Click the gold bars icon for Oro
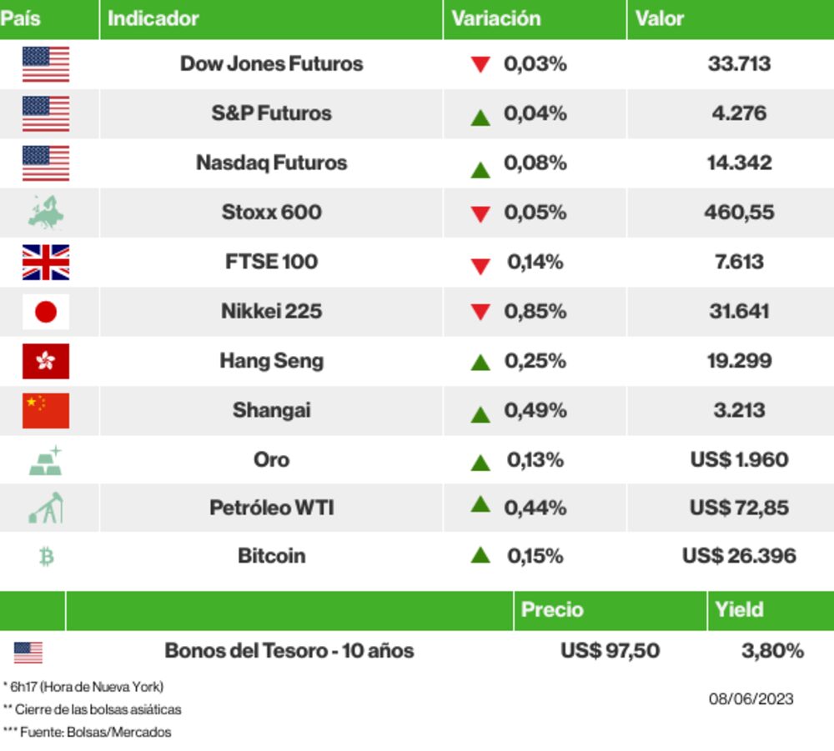 tap(46, 460)
